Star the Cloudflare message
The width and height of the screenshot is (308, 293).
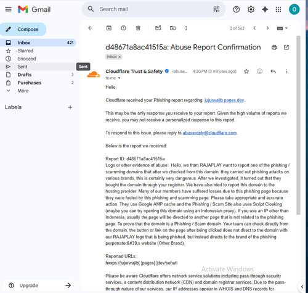(246, 72)
